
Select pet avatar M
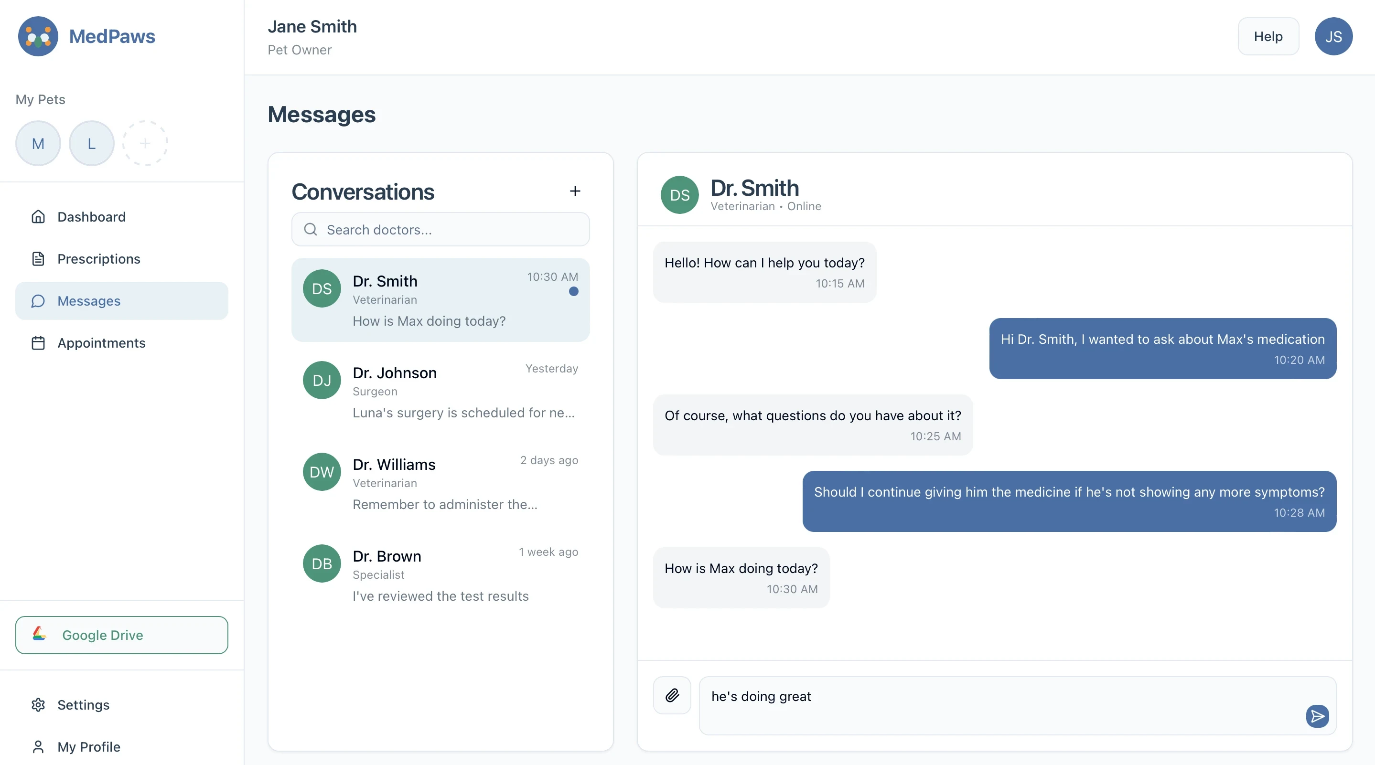click(x=38, y=143)
